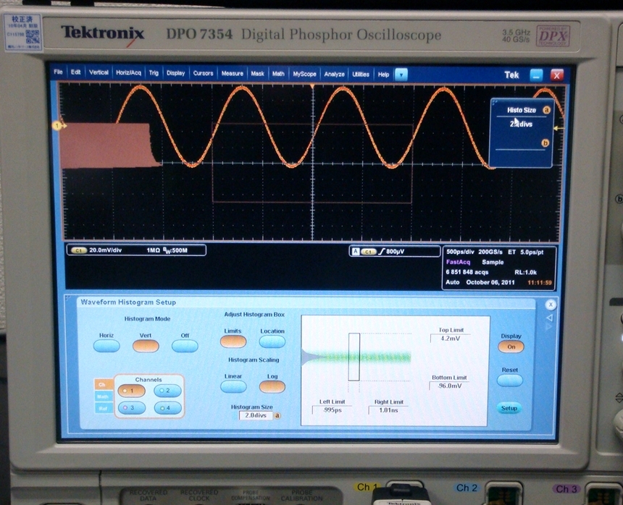Image resolution: width=623 pixels, height=505 pixels.
Task: Click the Histo Size 2.0divs readout
Action: [x=521, y=124]
